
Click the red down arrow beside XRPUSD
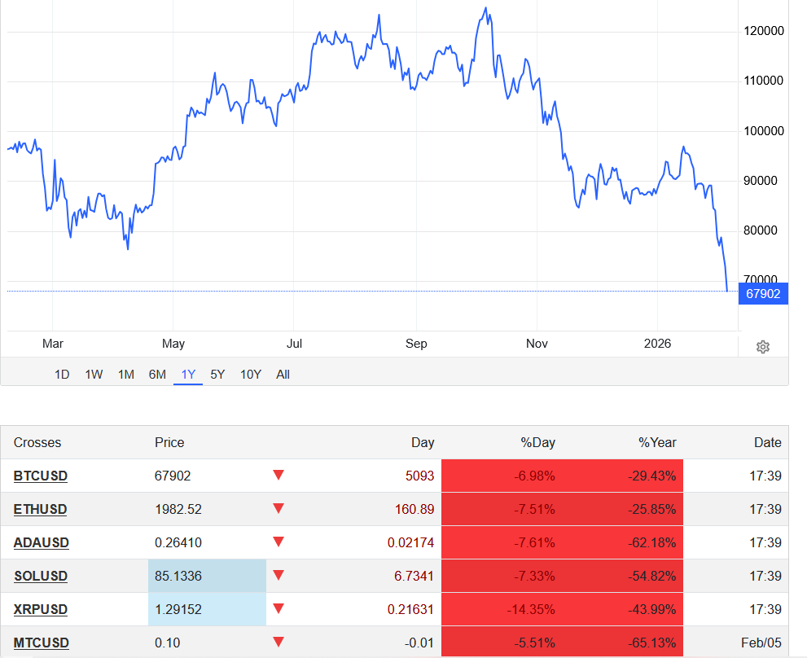pyautogui.click(x=279, y=609)
